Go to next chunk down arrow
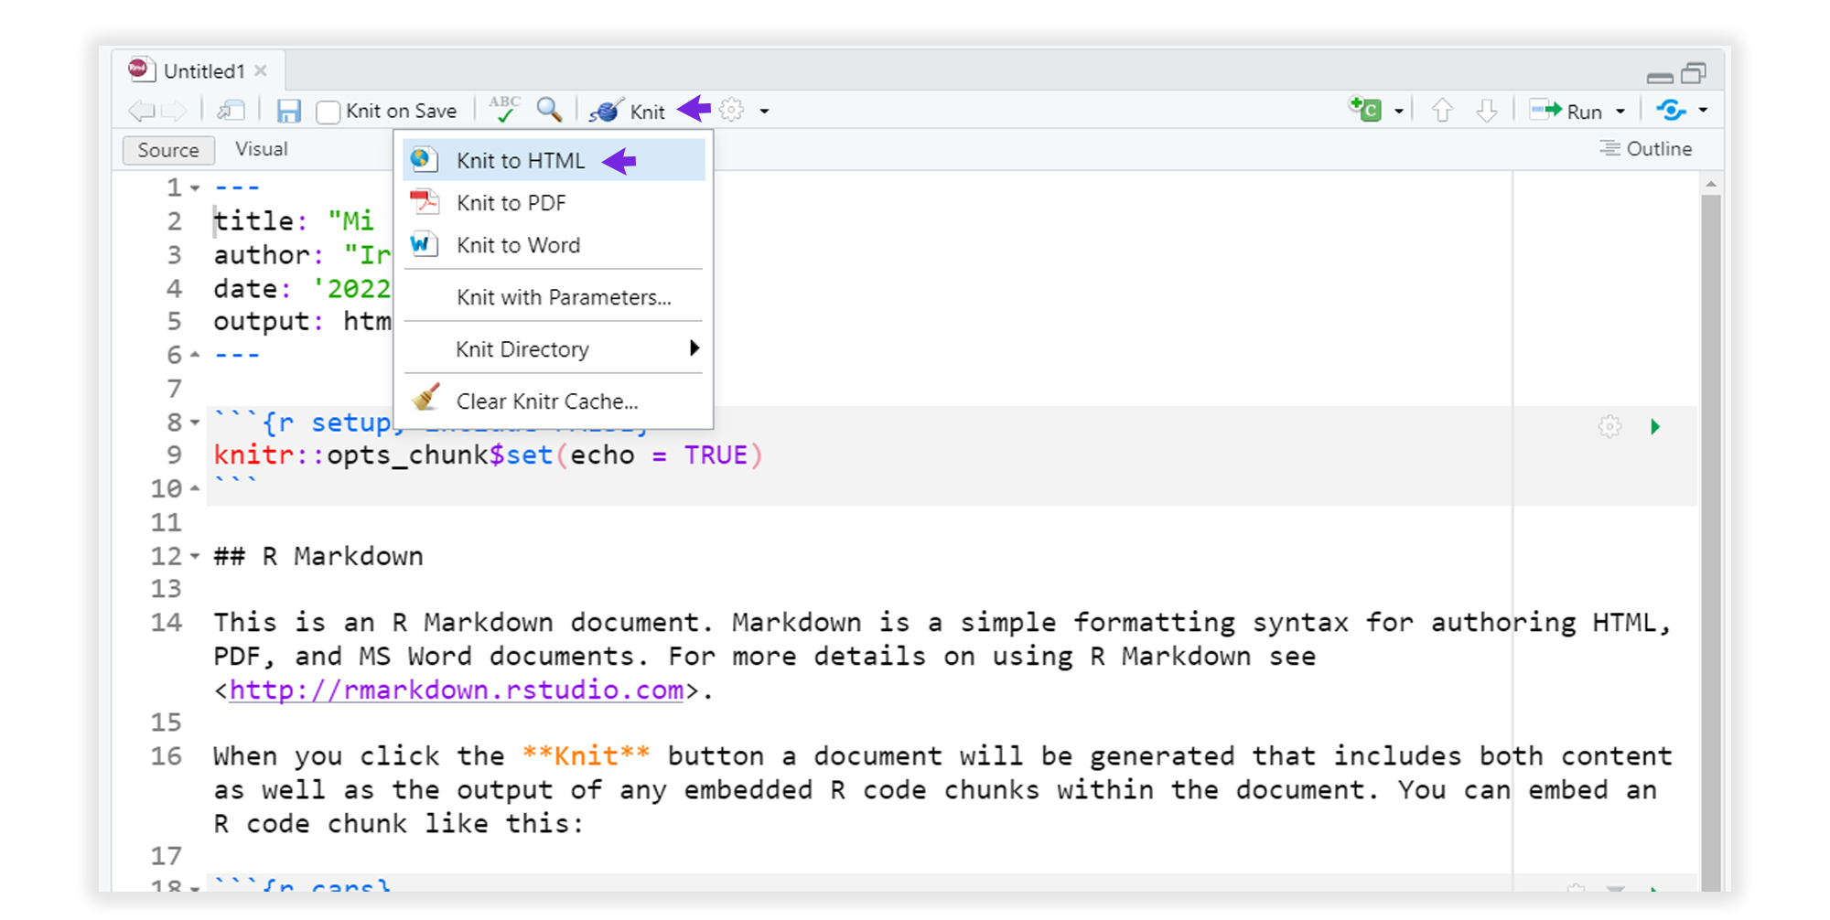 click(x=1487, y=111)
